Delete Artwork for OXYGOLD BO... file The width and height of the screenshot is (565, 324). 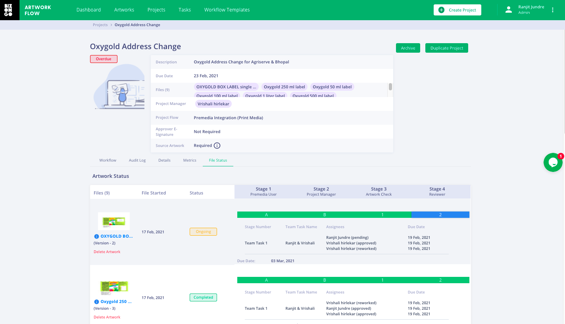107,252
